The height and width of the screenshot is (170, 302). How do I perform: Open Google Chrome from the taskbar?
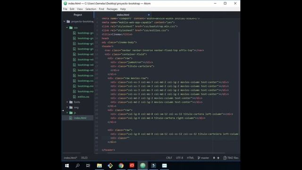(x=121, y=166)
